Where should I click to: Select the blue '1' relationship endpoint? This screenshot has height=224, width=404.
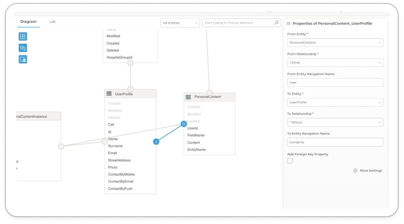pos(156,142)
